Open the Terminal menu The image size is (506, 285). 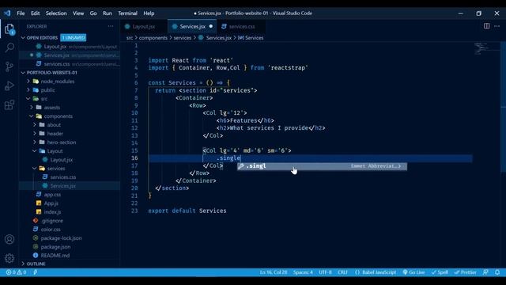pyautogui.click(x=127, y=13)
